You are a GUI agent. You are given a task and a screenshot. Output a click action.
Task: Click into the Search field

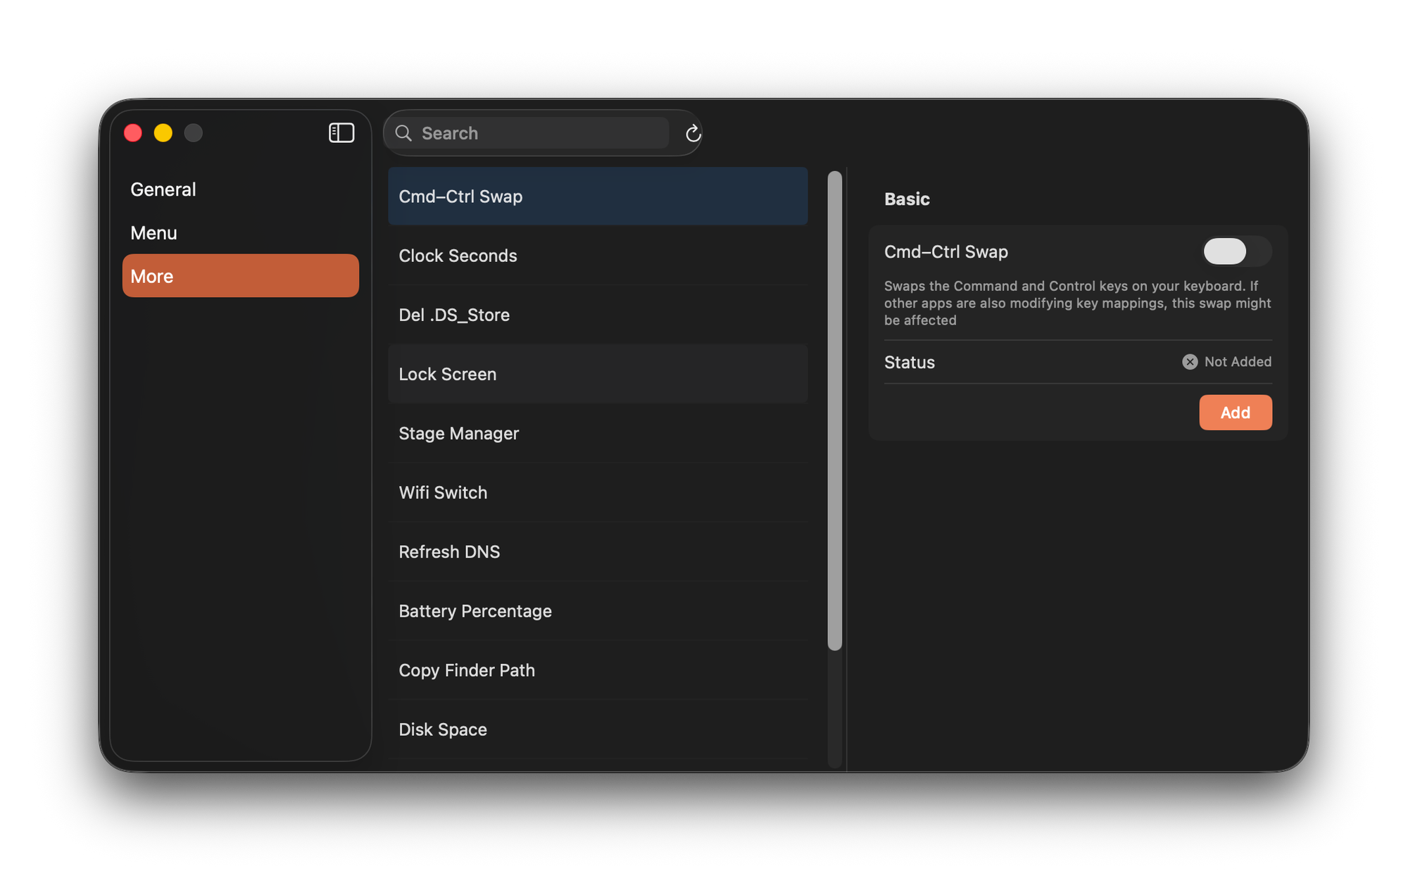542,133
